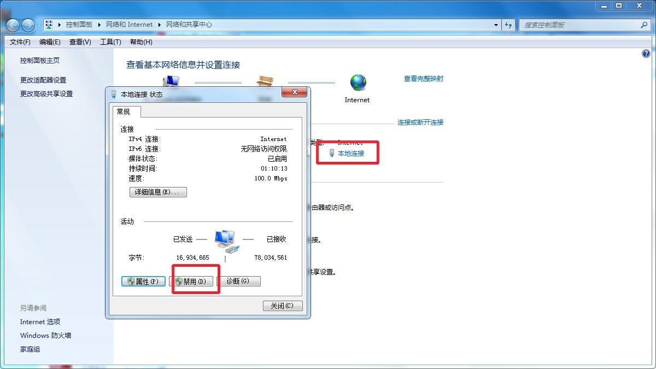The image size is (656, 369).
Task: Click the 搜索控制面板 search field
Action: pyautogui.click(x=579, y=25)
